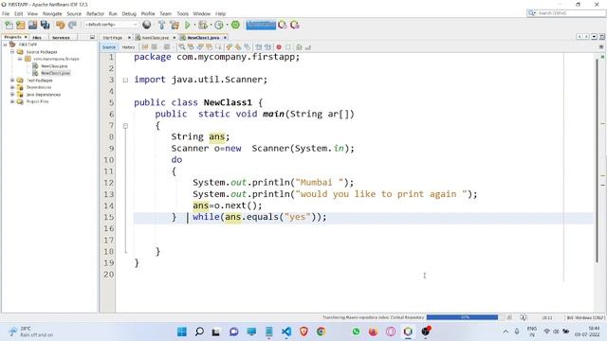Collapse the FIRSTAPP project node
This screenshot has width=607, height=341.
5,45
